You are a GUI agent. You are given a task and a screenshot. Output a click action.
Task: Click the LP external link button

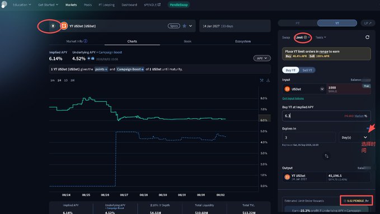[x=368, y=23]
